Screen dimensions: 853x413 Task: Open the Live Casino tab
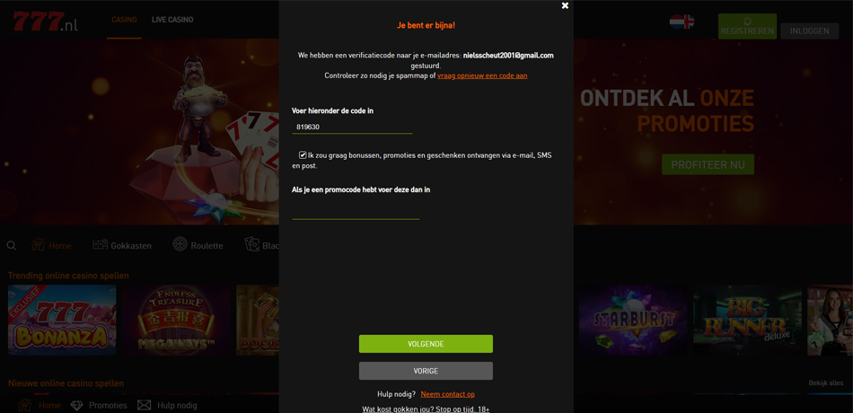172,20
